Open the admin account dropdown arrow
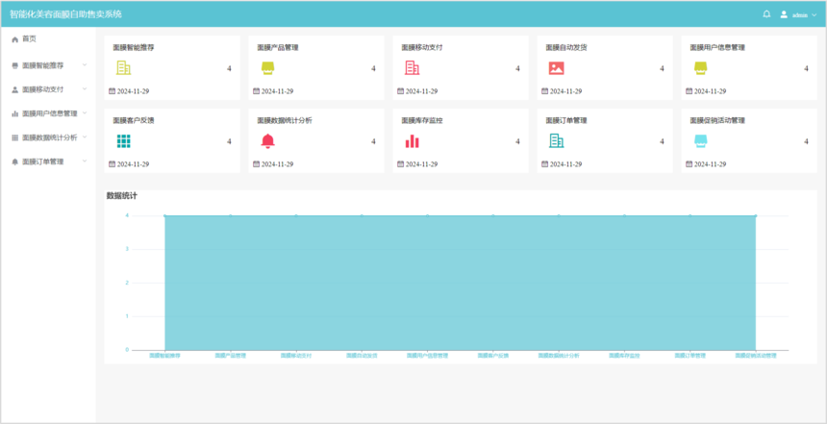Viewport: 827px width, 424px height. 814,14
